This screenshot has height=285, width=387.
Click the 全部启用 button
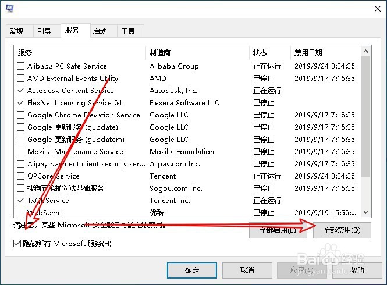click(x=278, y=230)
